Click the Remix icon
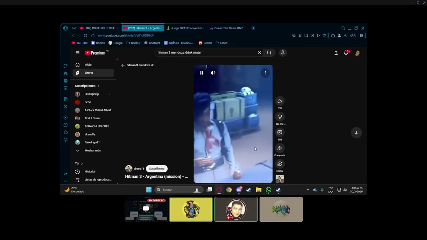 click(280, 164)
